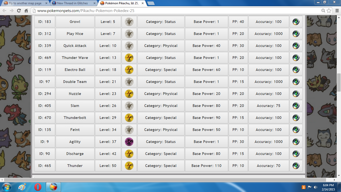341x192 pixels.
Task: Click the green orb icon in the Slam row
Action: tap(296, 106)
